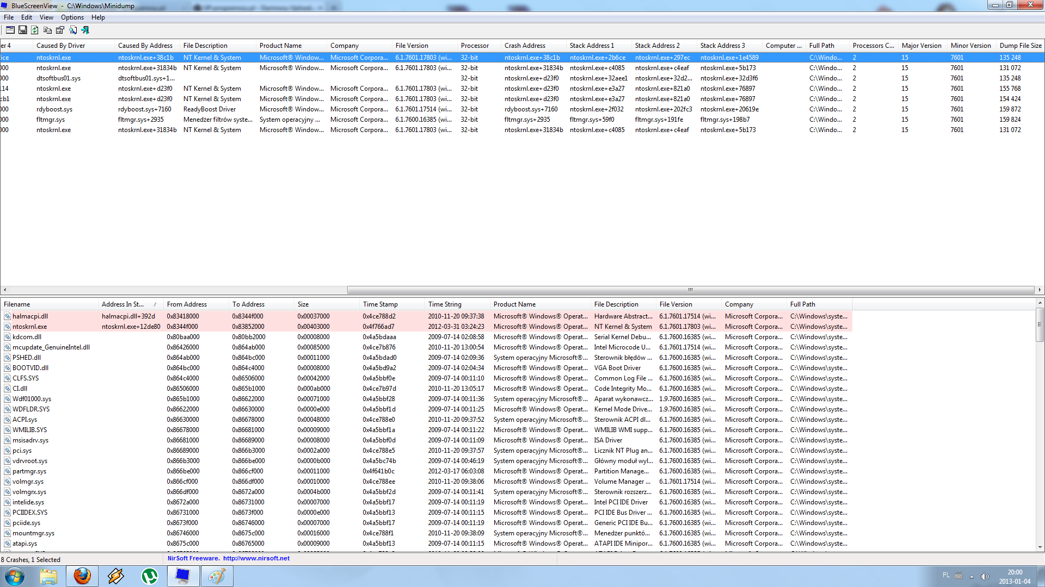Open uTorrent from the taskbar

pyautogui.click(x=150, y=576)
